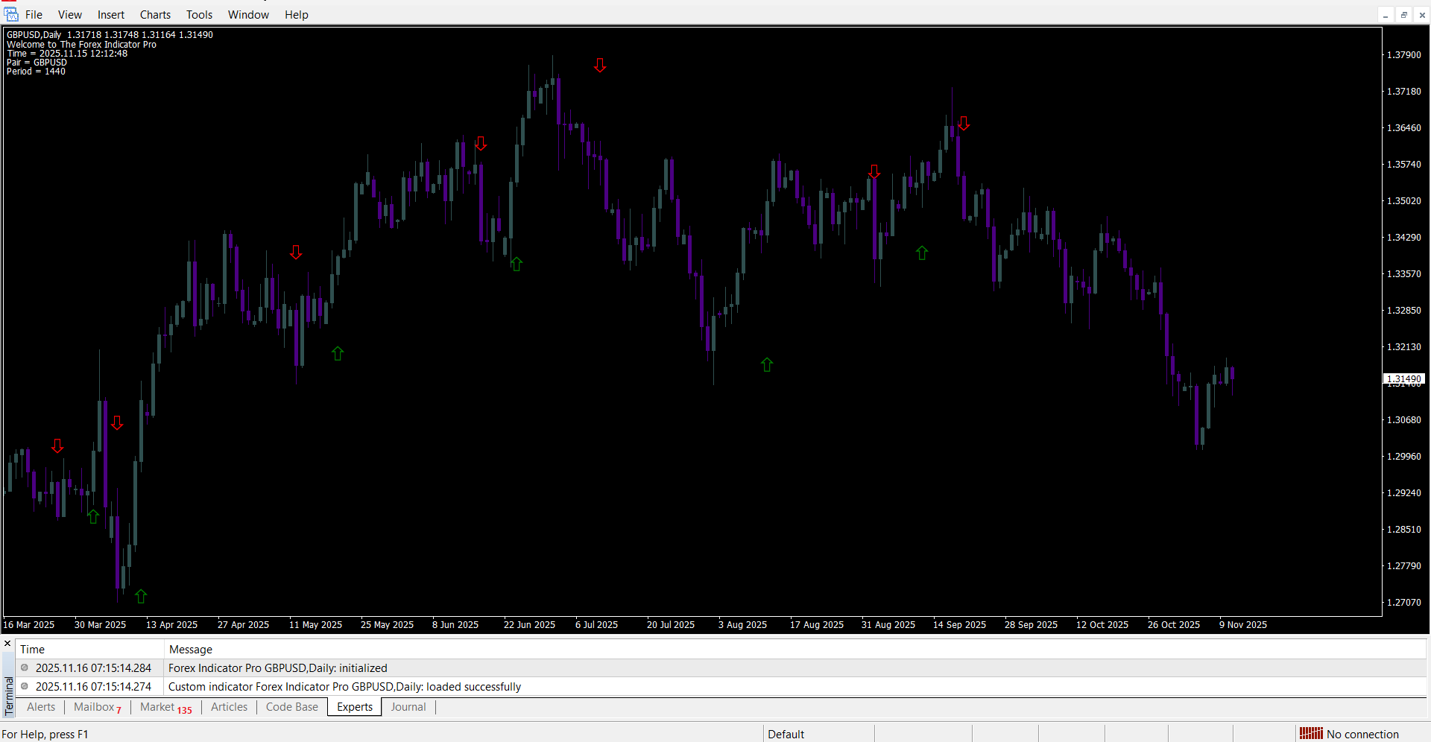Image resolution: width=1431 pixels, height=742 pixels.
Task: Click the lowest green buy arrow near April 2025
Action: pyautogui.click(x=141, y=596)
